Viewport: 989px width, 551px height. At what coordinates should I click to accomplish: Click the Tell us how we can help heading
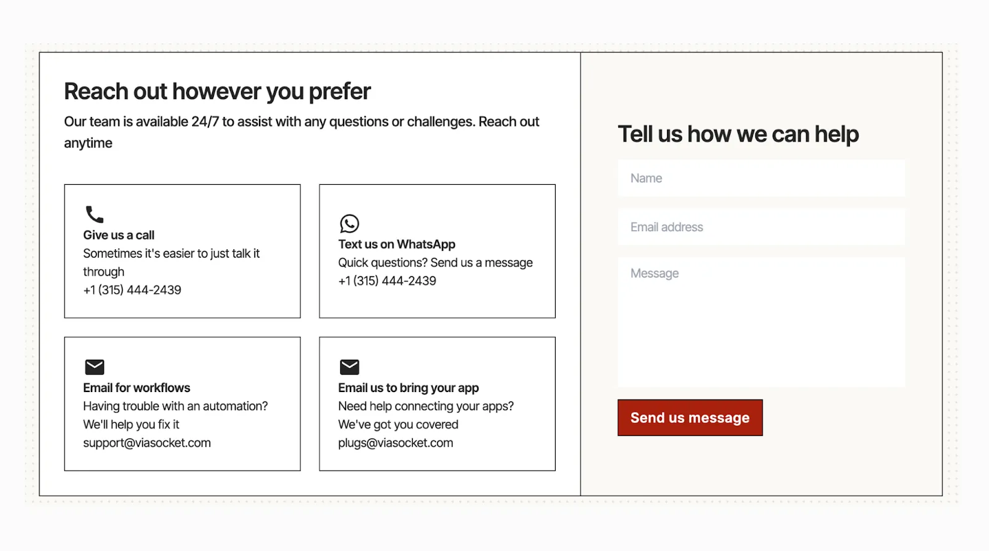739,134
